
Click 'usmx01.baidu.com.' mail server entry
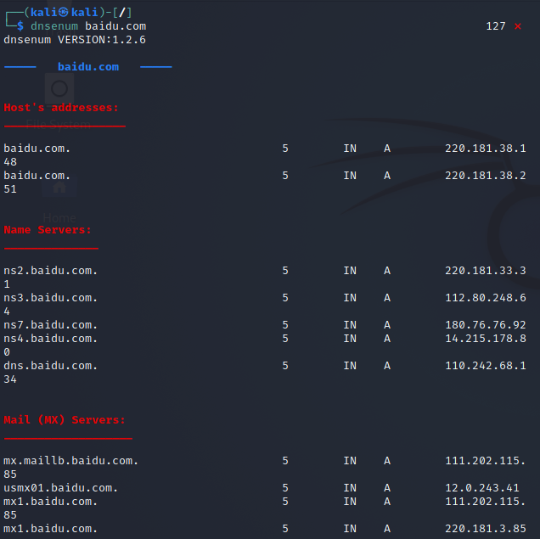point(61,488)
